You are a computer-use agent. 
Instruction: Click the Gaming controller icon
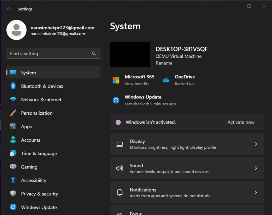click(13, 167)
